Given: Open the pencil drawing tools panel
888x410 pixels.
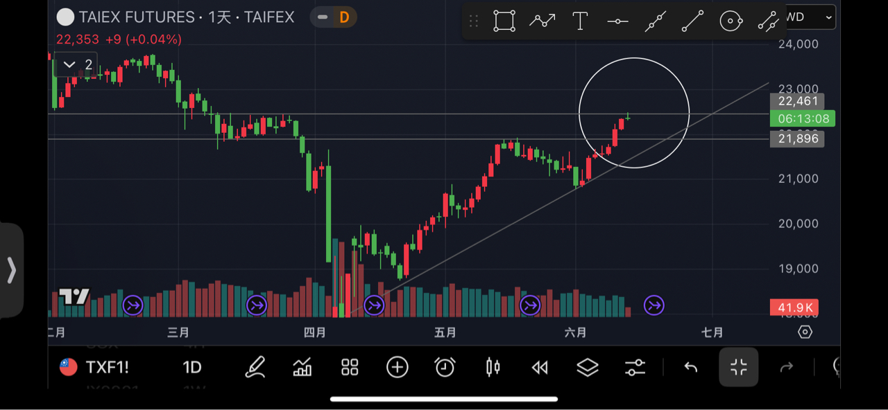Looking at the screenshot, I should coord(255,366).
